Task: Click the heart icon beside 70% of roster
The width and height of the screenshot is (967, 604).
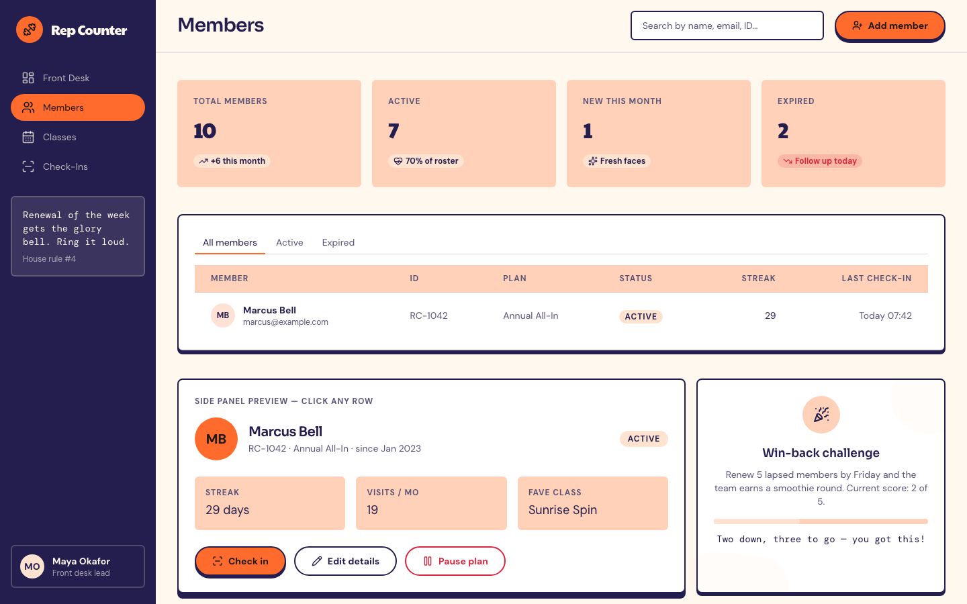Action: (x=398, y=161)
